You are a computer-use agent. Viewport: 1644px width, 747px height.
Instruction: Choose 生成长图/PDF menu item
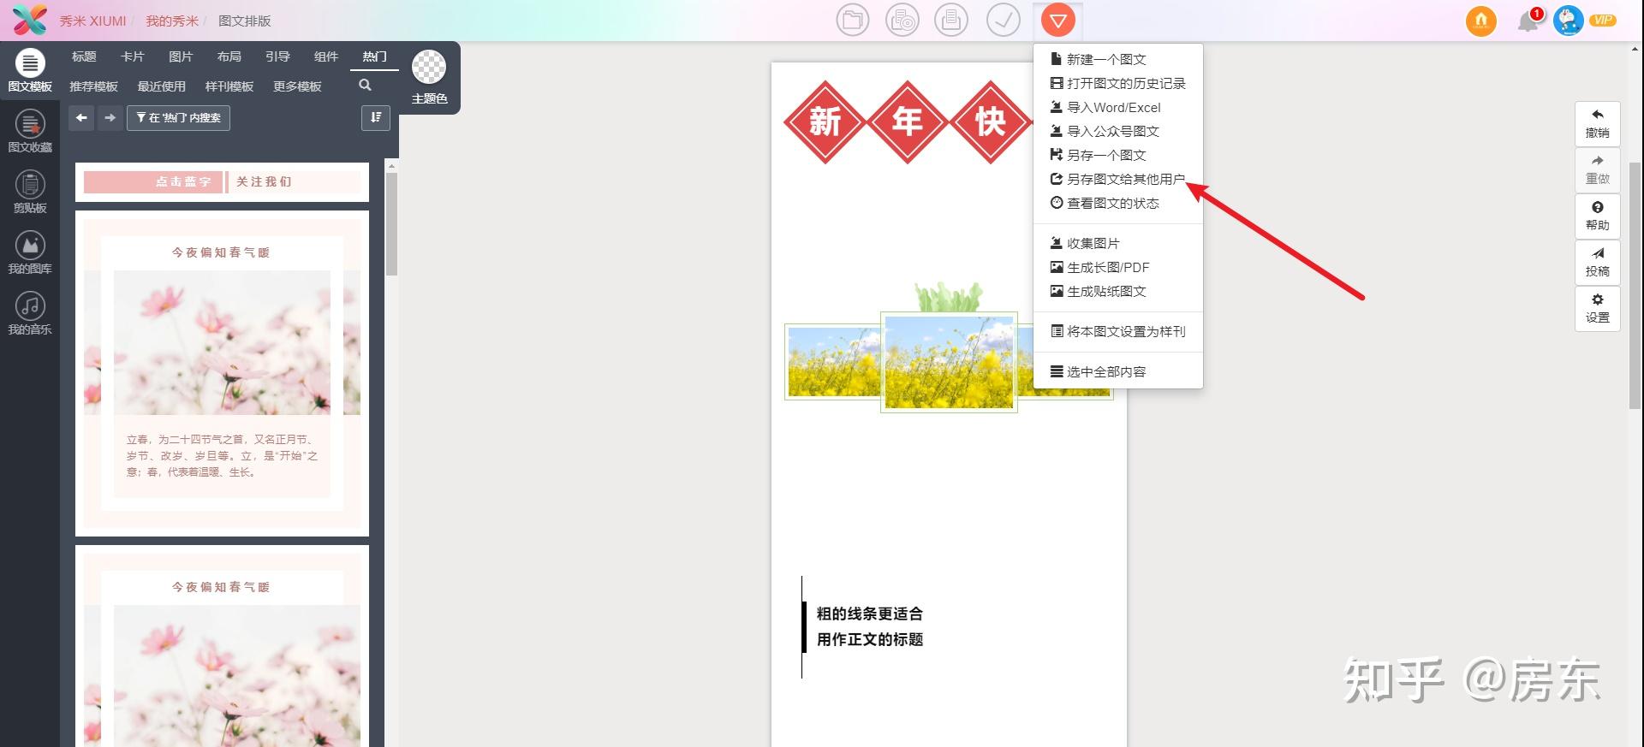1118,267
